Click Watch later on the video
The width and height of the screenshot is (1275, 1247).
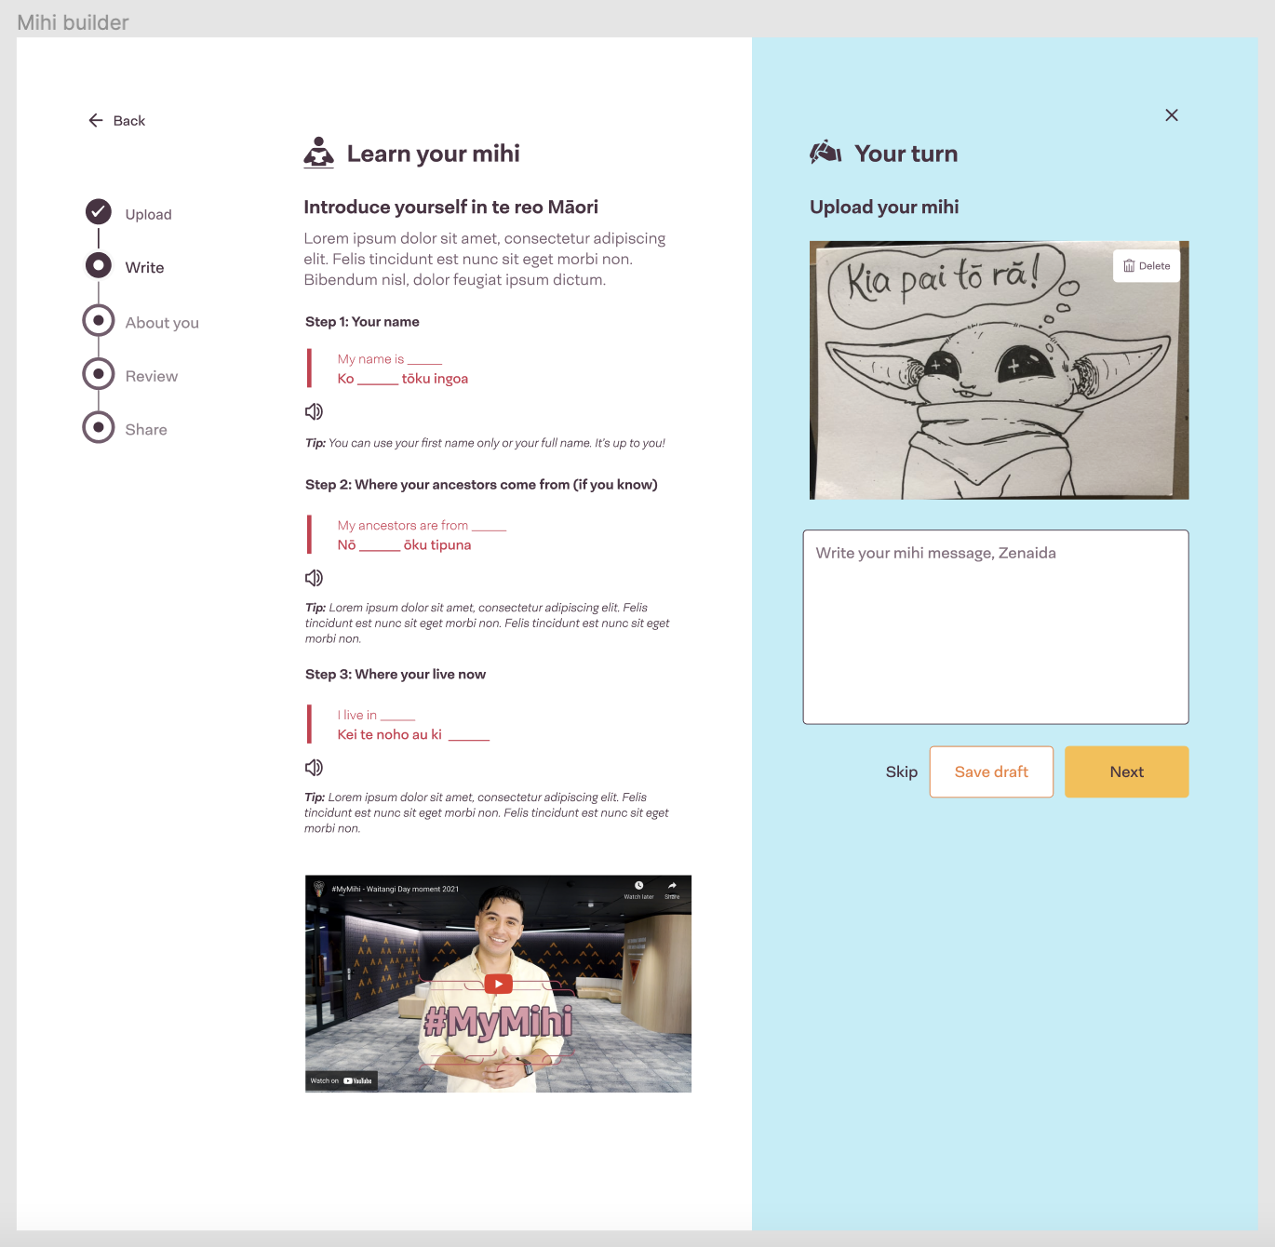tap(638, 889)
